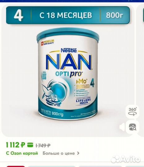Click the QR code on the can
Screen dimensions: 144x167
pyautogui.click(x=44, y=75)
